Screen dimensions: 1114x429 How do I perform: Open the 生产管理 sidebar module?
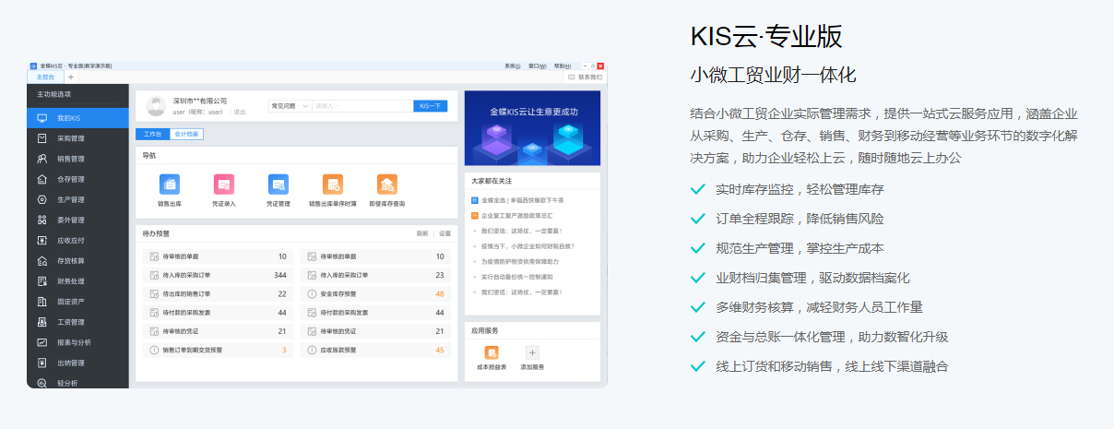77,199
